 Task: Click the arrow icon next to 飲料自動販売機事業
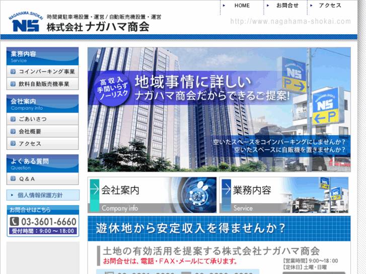coord(13,84)
